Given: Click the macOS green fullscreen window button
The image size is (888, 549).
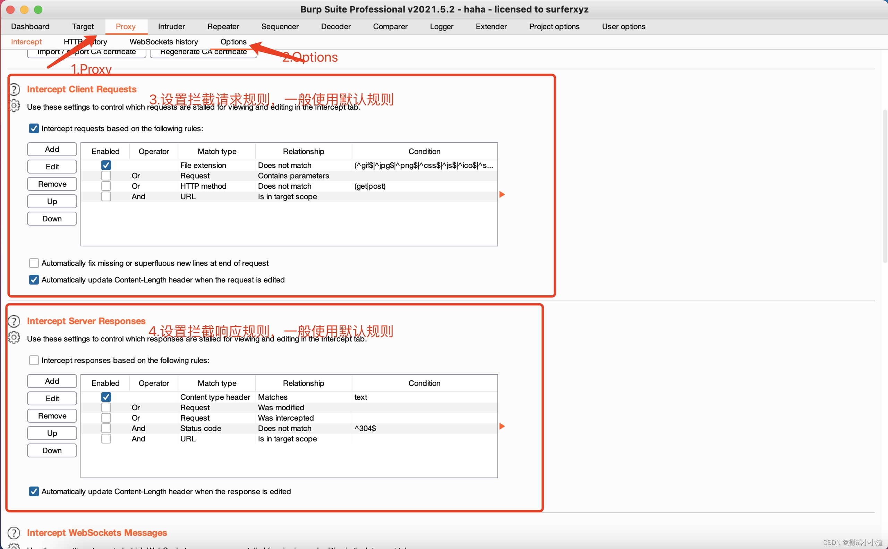Looking at the screenshot, I should click(38, 9).
